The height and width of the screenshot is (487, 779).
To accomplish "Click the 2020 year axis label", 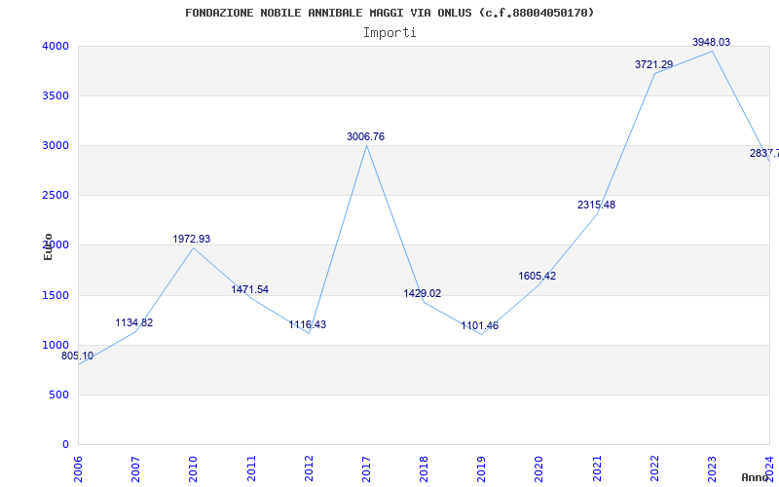I will [x=539, y=468].
